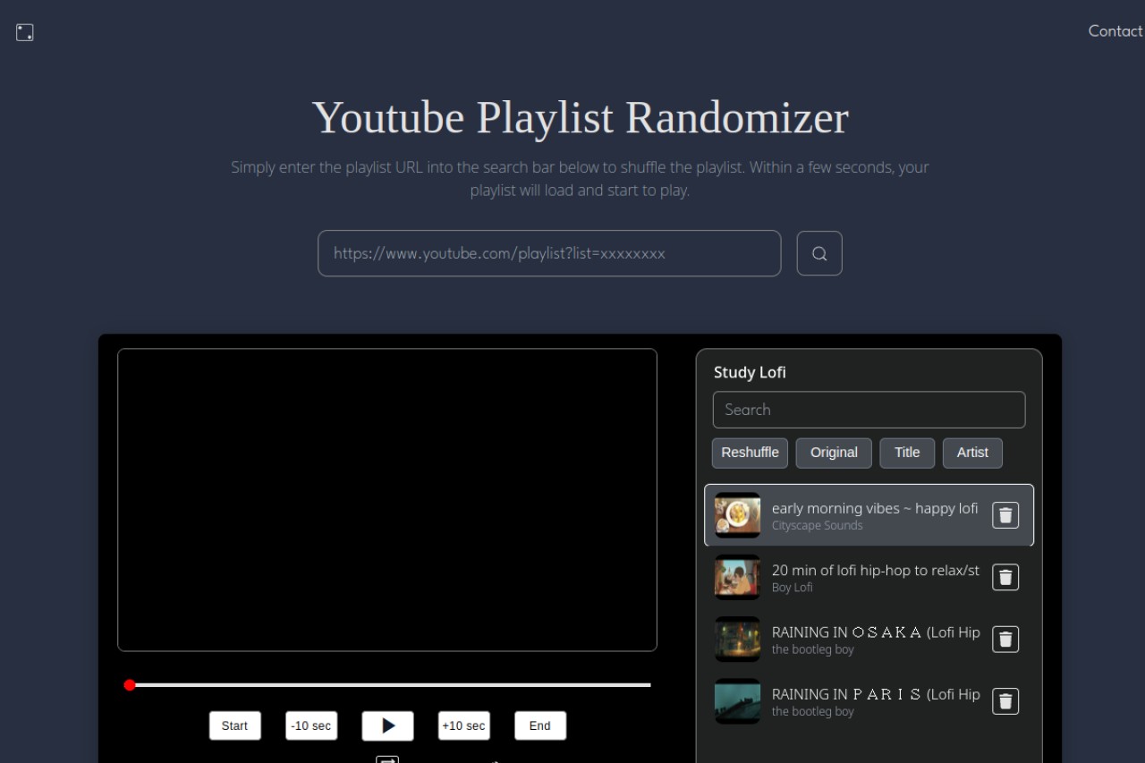Jump to Start of the video
Screen dimensions: 1145x763
(x=235, y=725)
